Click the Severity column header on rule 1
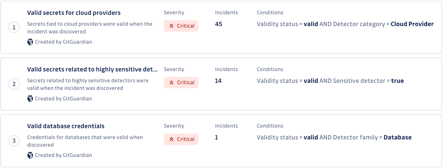443x168 pixels. 174,12
